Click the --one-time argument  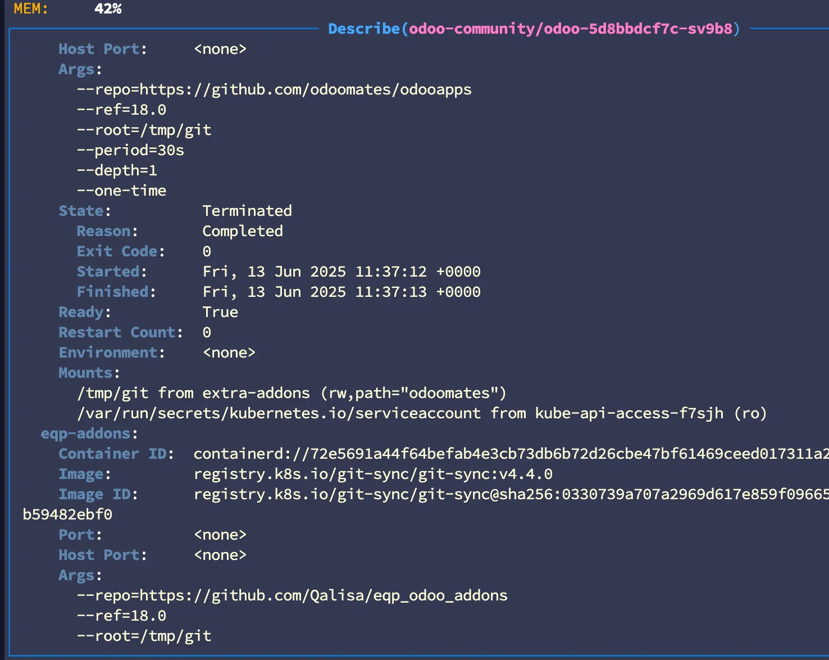(121, 191)
